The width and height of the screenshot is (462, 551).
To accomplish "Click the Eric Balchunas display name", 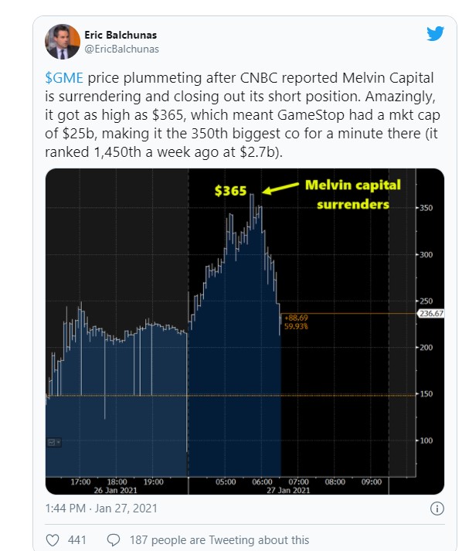I will pos(121,35).
